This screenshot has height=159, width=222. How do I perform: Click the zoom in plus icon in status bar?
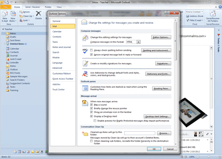pos(220,157)
